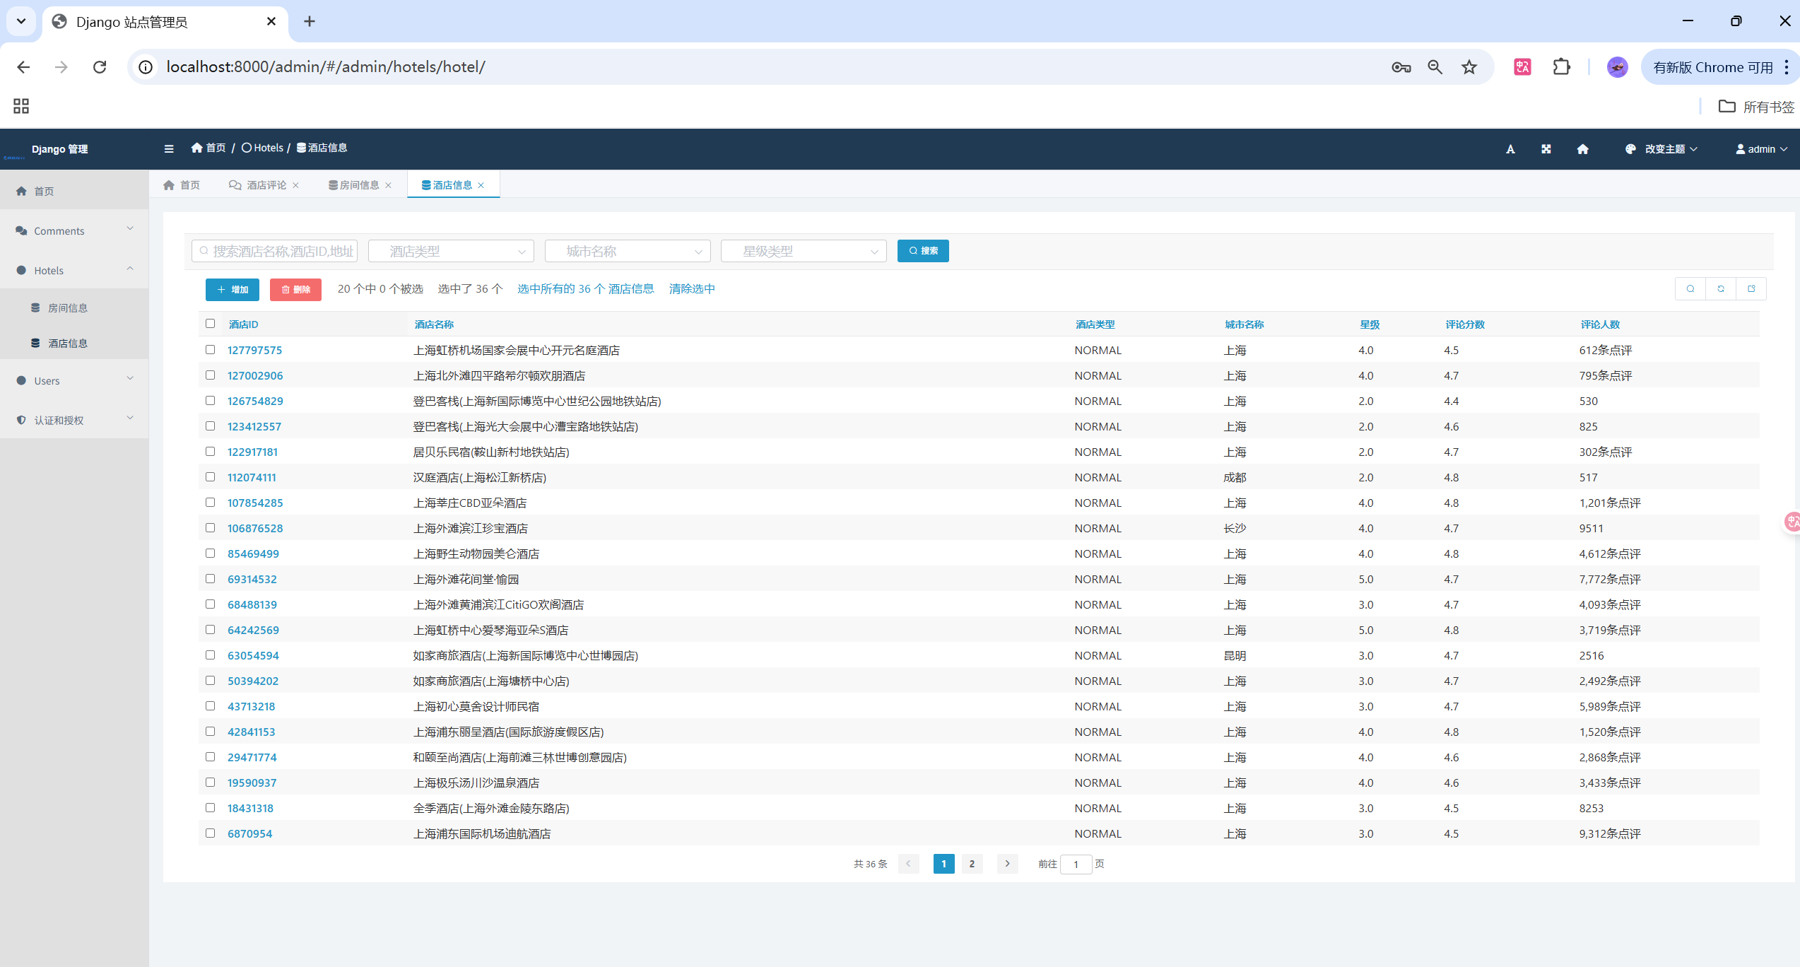The height and width of the screenshot is (967, 1800).
Task: Switch to the 酒店评论 tab
Action: click(x=266, y=185)
